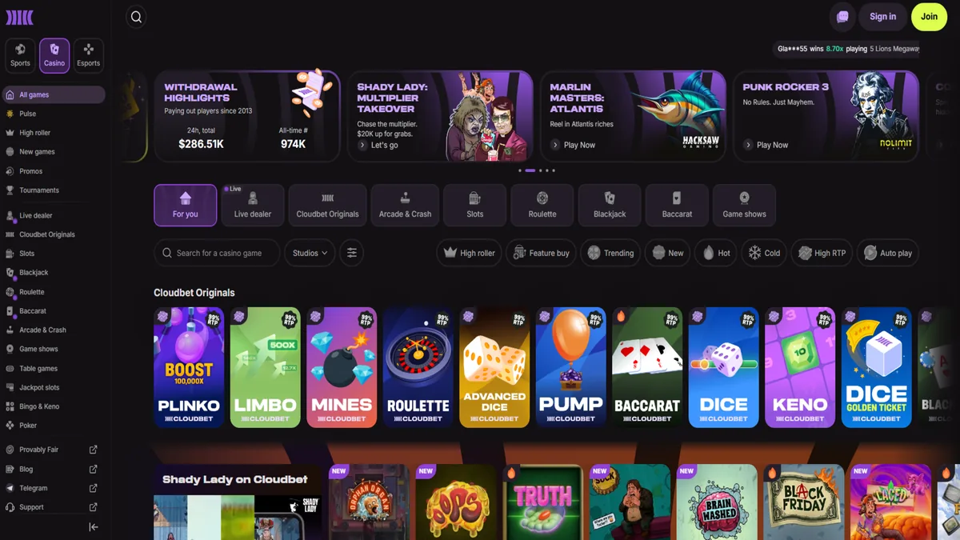Open search via the magnifier icon in header

tap(136, 17)
